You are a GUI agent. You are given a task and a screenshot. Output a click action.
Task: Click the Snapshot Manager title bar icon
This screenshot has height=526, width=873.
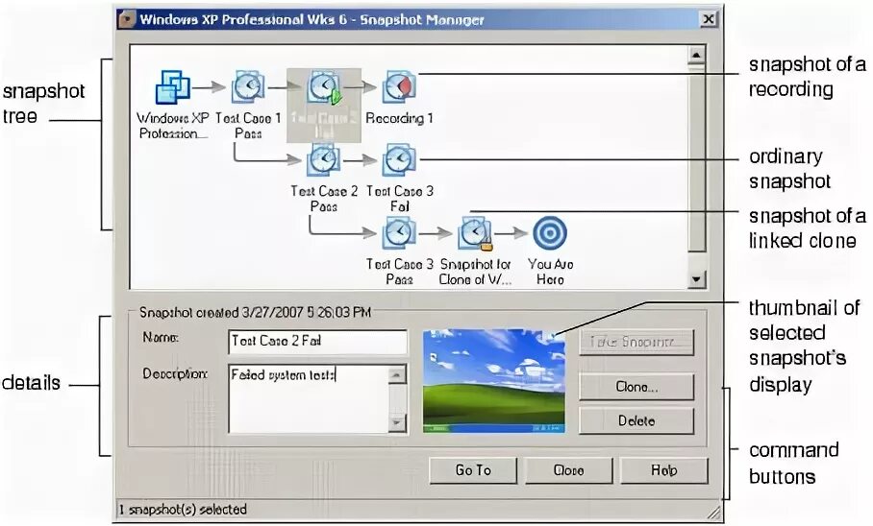(x=128, y=19)
